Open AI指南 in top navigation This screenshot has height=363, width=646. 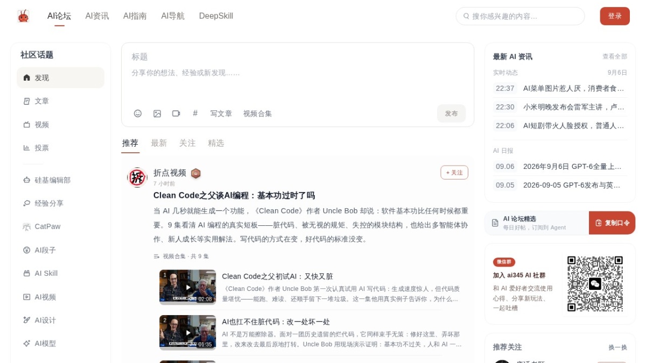[x=135, y=16]
